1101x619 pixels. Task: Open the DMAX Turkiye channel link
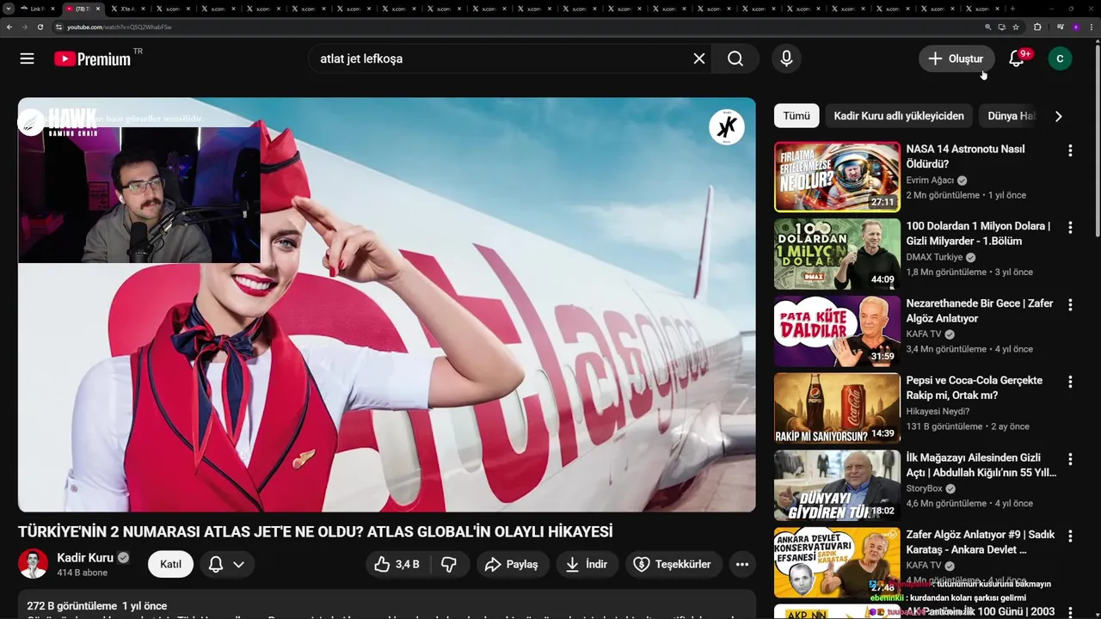pos(934,257)
